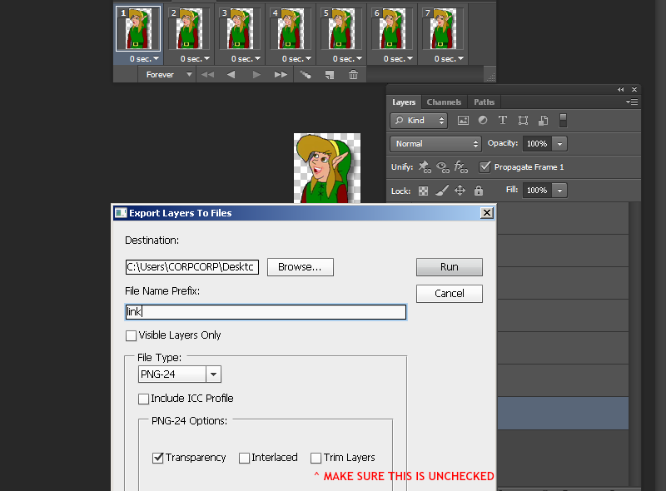Click the Browse... button
The height and width of the screenshot is (491, 666).
coord(301,267)
